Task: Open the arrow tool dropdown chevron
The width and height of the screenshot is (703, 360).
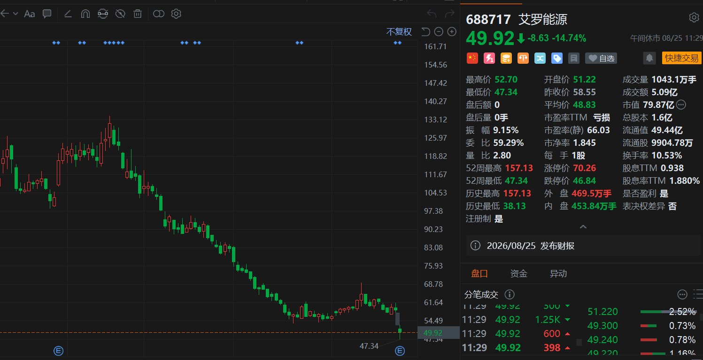Action: tap(15, 14)
